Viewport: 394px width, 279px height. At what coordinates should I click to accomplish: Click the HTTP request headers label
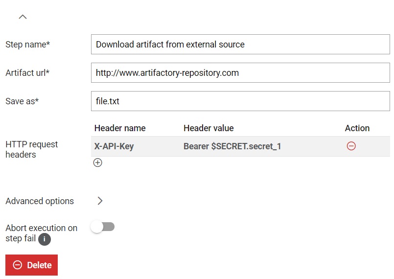click(x=32, y=149)
